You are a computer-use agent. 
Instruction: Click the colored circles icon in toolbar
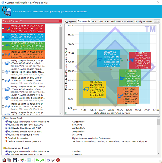[x=22, y=160]
